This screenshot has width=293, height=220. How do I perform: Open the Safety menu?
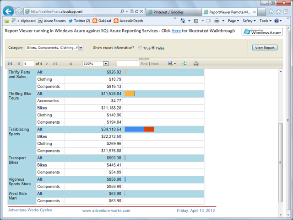point(249,21)
